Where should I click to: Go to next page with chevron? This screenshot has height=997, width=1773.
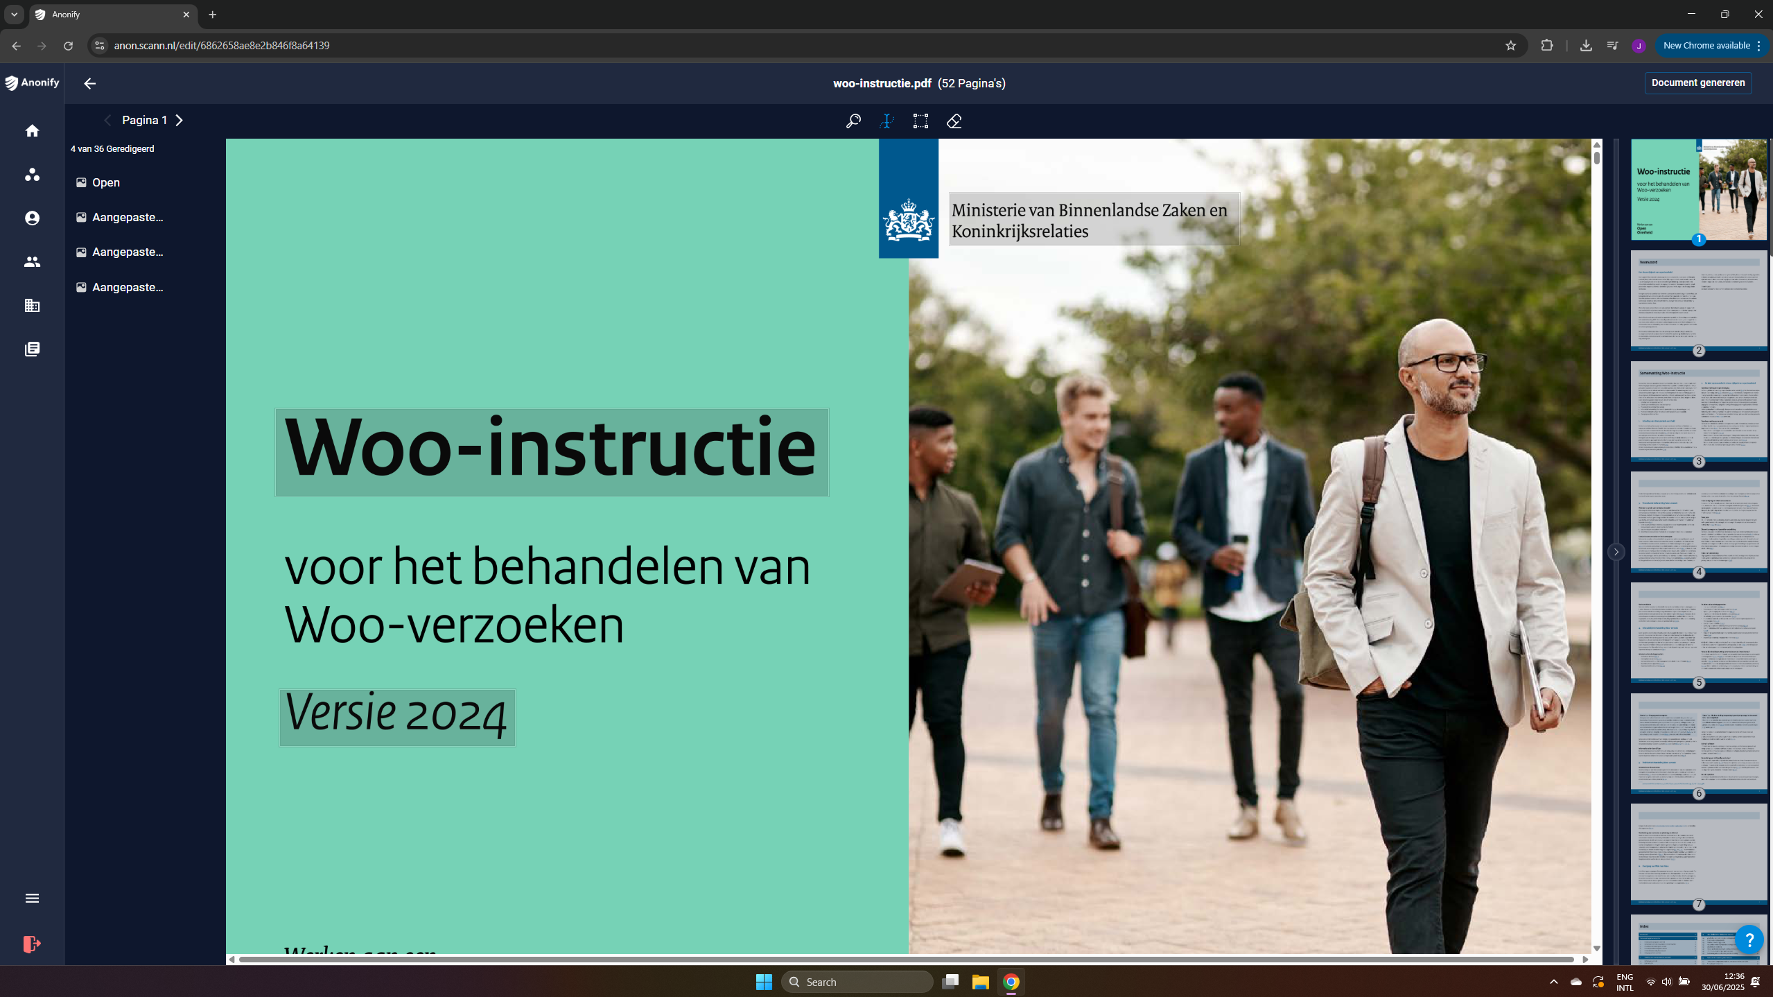click(x=180, y=121)
